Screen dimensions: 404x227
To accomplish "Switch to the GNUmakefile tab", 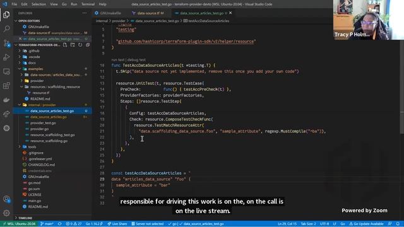I will click(x=110, y=13).
